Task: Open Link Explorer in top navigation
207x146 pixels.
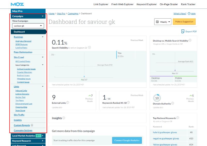Action: (101, 4)
